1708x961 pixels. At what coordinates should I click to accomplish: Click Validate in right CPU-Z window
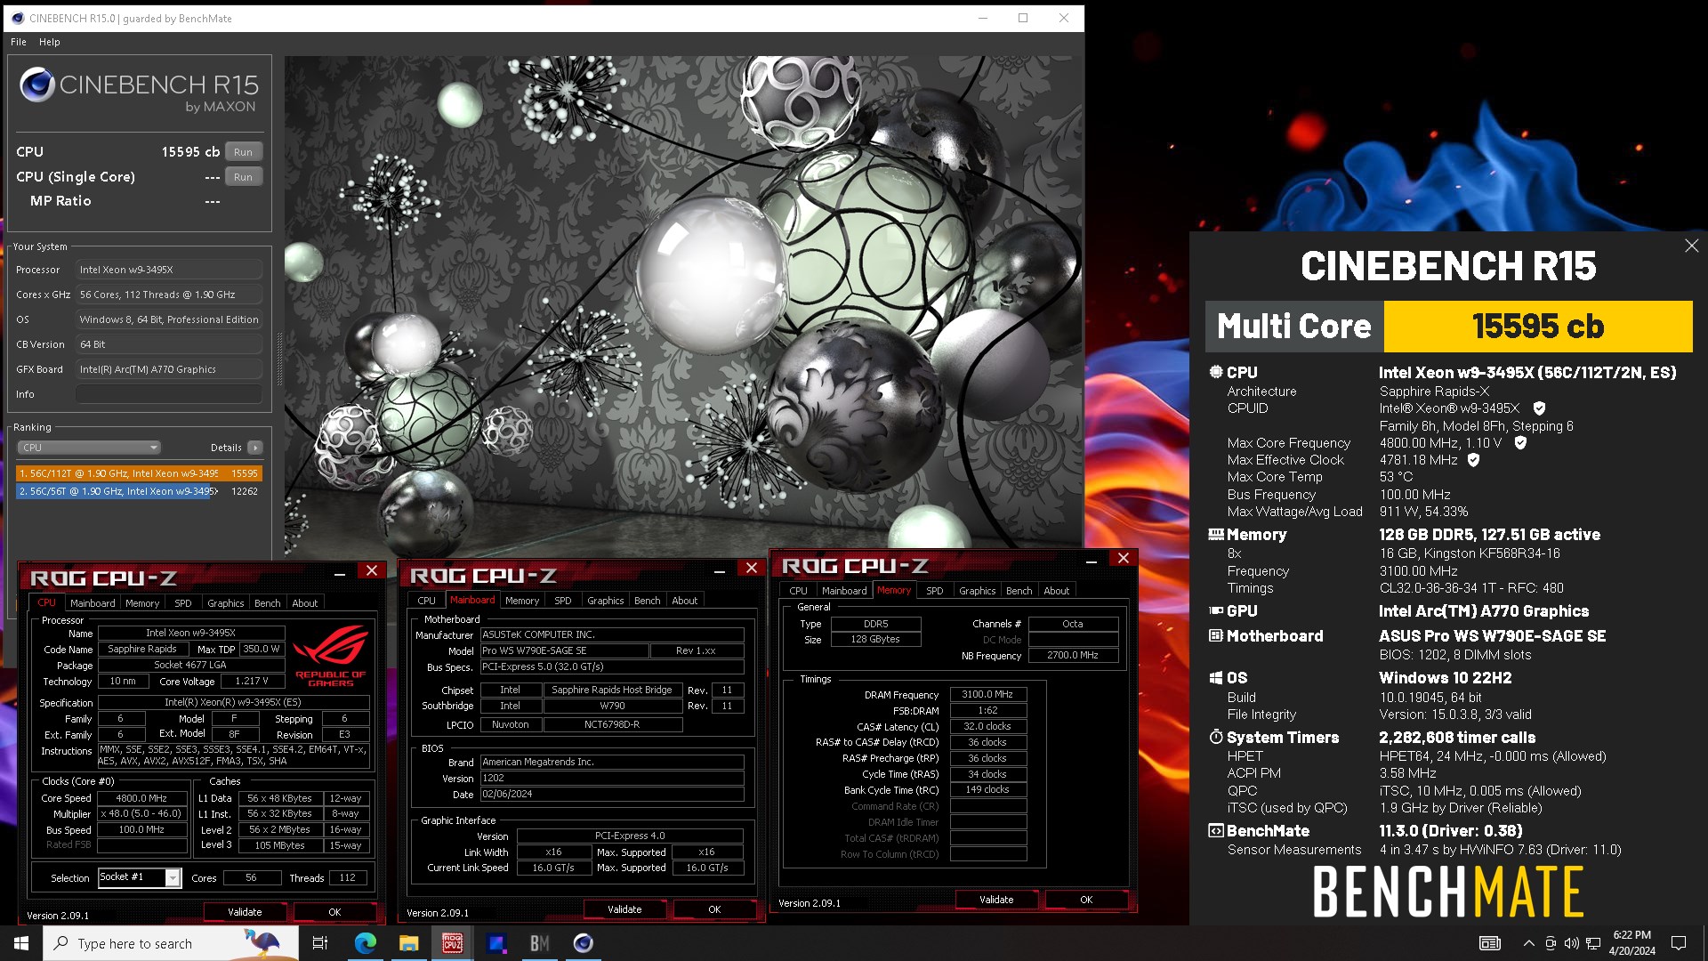point(996,900)
